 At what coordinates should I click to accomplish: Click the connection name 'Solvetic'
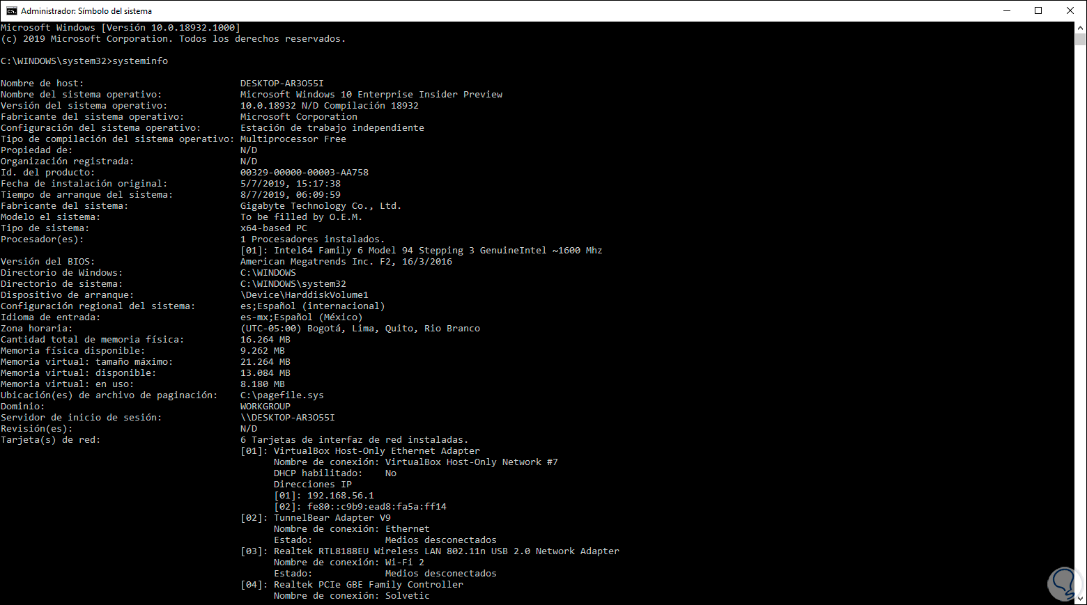[408, 596]
